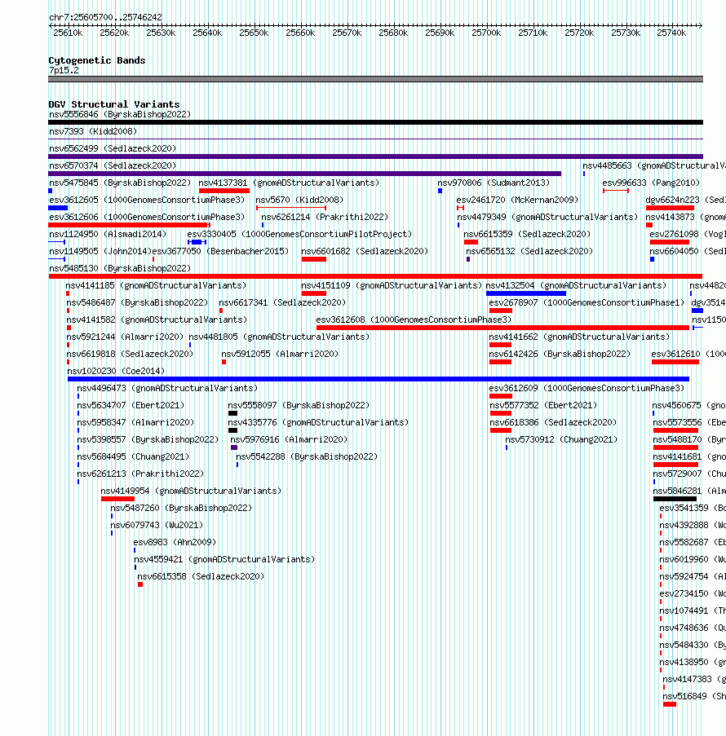
Task: Click esv8983 (Ahn2009) label
Action: pyautogui.click(x=175, y=542)
